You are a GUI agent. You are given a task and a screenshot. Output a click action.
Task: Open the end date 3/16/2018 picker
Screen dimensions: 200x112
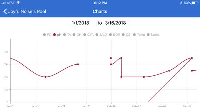click(x=116, y=23)
